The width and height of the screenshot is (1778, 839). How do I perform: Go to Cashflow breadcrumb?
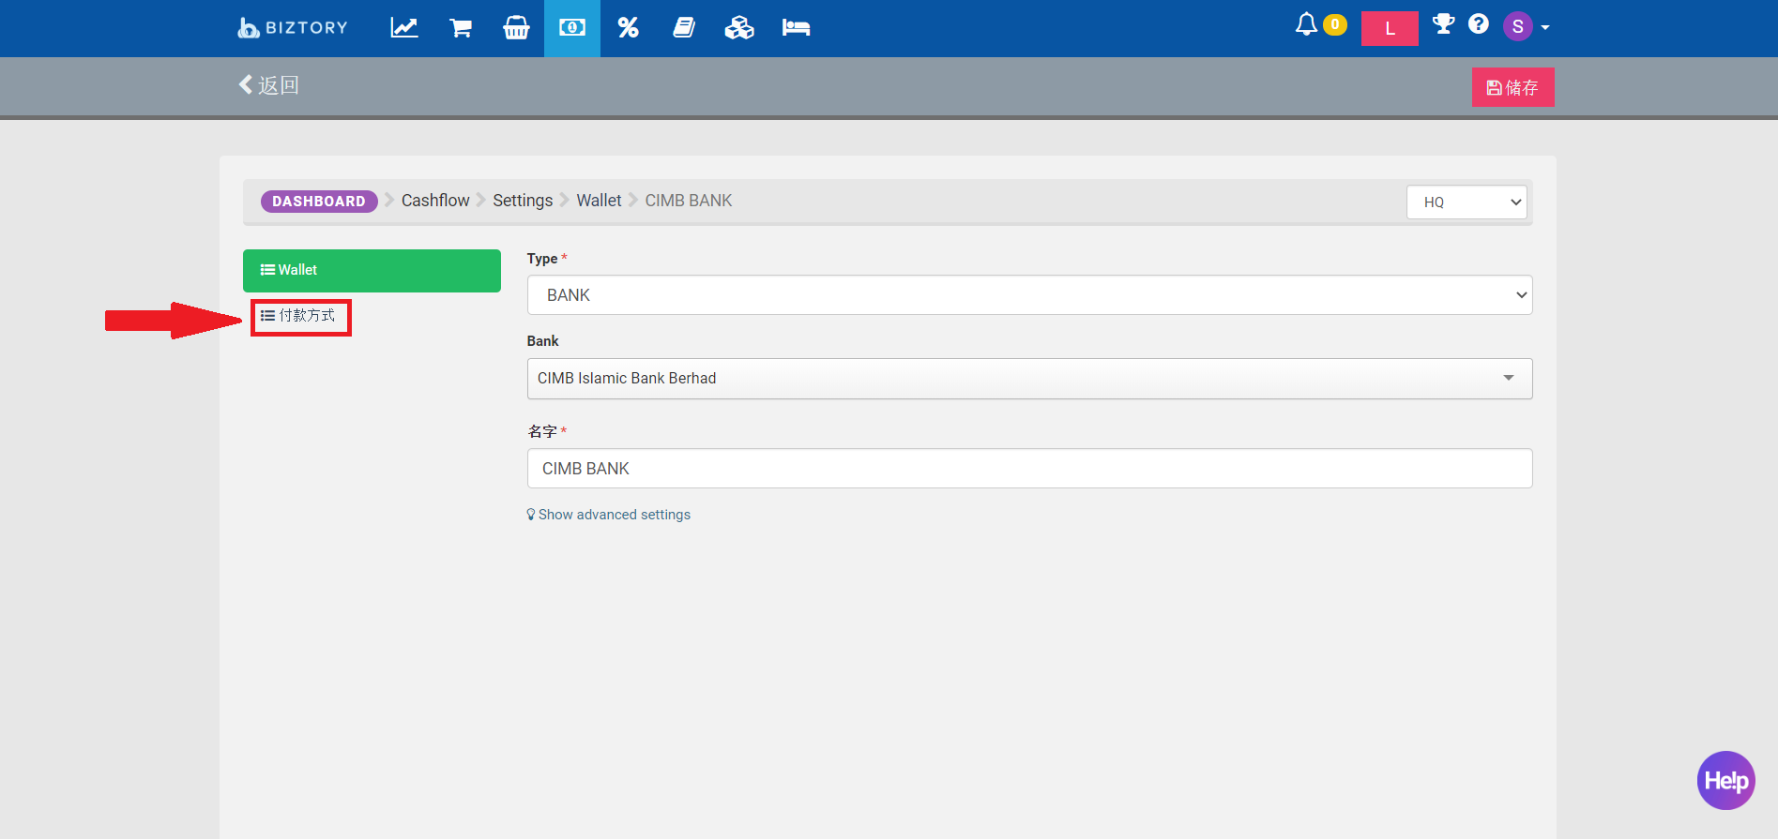(435, 201)
